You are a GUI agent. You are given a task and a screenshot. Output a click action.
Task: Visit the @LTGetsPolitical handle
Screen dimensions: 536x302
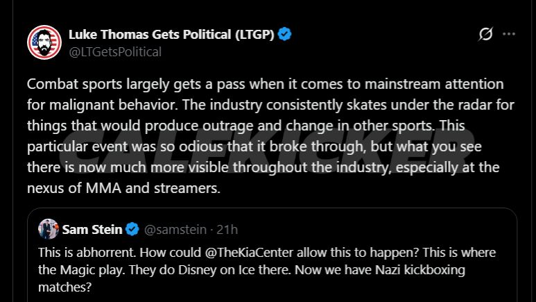coord(115,52)
